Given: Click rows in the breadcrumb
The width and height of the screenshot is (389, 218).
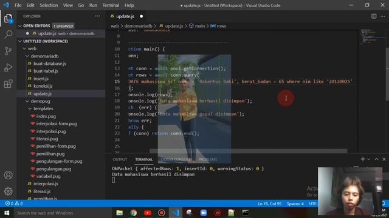Looking at the screenshot, I should point(221,26).
